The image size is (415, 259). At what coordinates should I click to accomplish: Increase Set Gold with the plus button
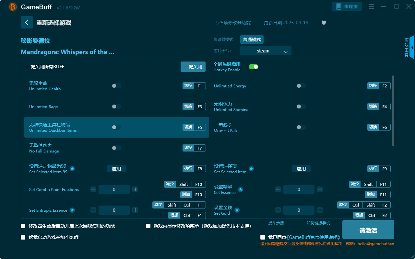320,210
